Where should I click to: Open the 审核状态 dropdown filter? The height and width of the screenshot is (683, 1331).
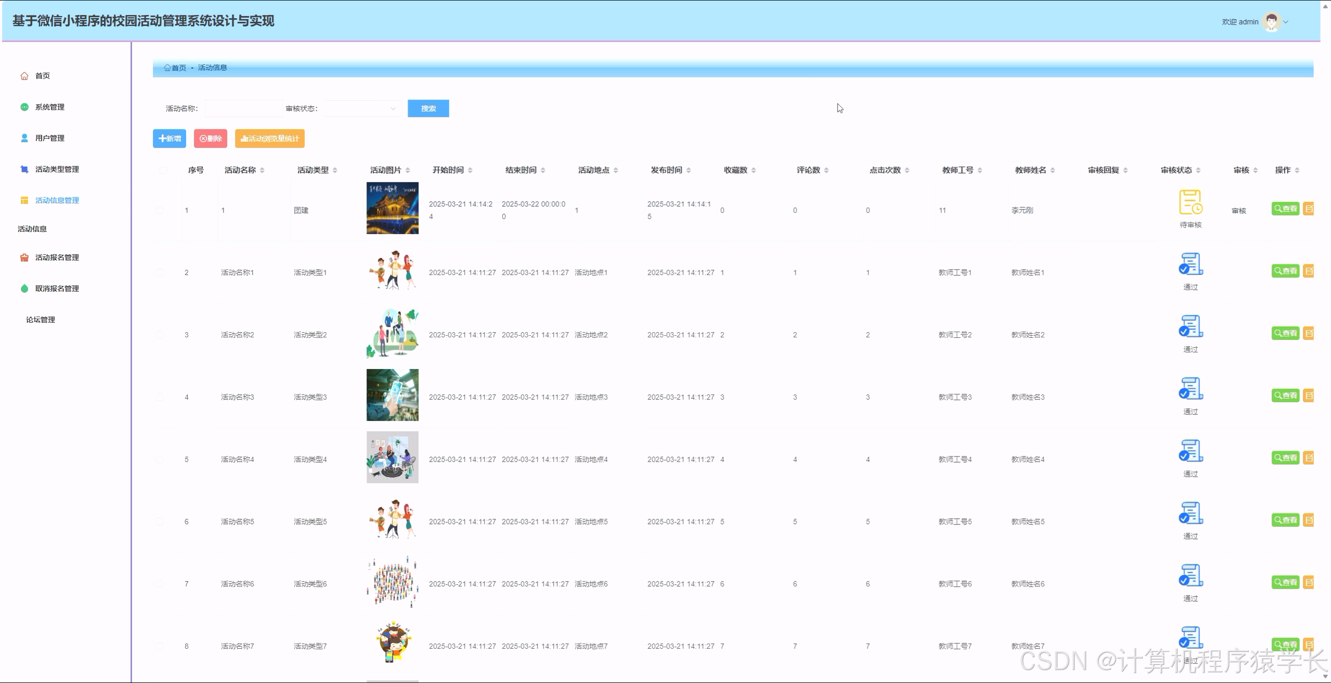(x=362, y=109)
